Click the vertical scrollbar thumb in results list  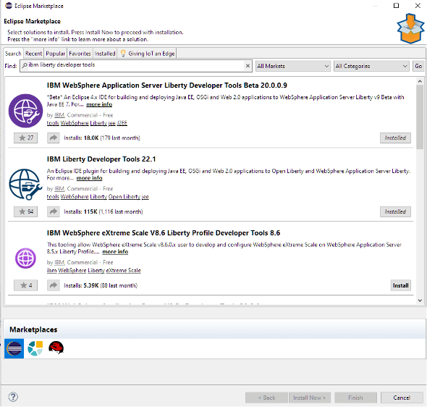(x=420, y=117)
